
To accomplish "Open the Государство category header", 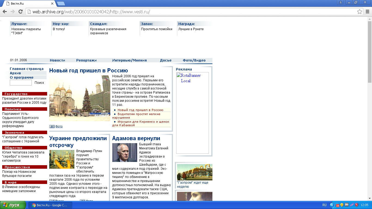I will click(x=25, y=94).
